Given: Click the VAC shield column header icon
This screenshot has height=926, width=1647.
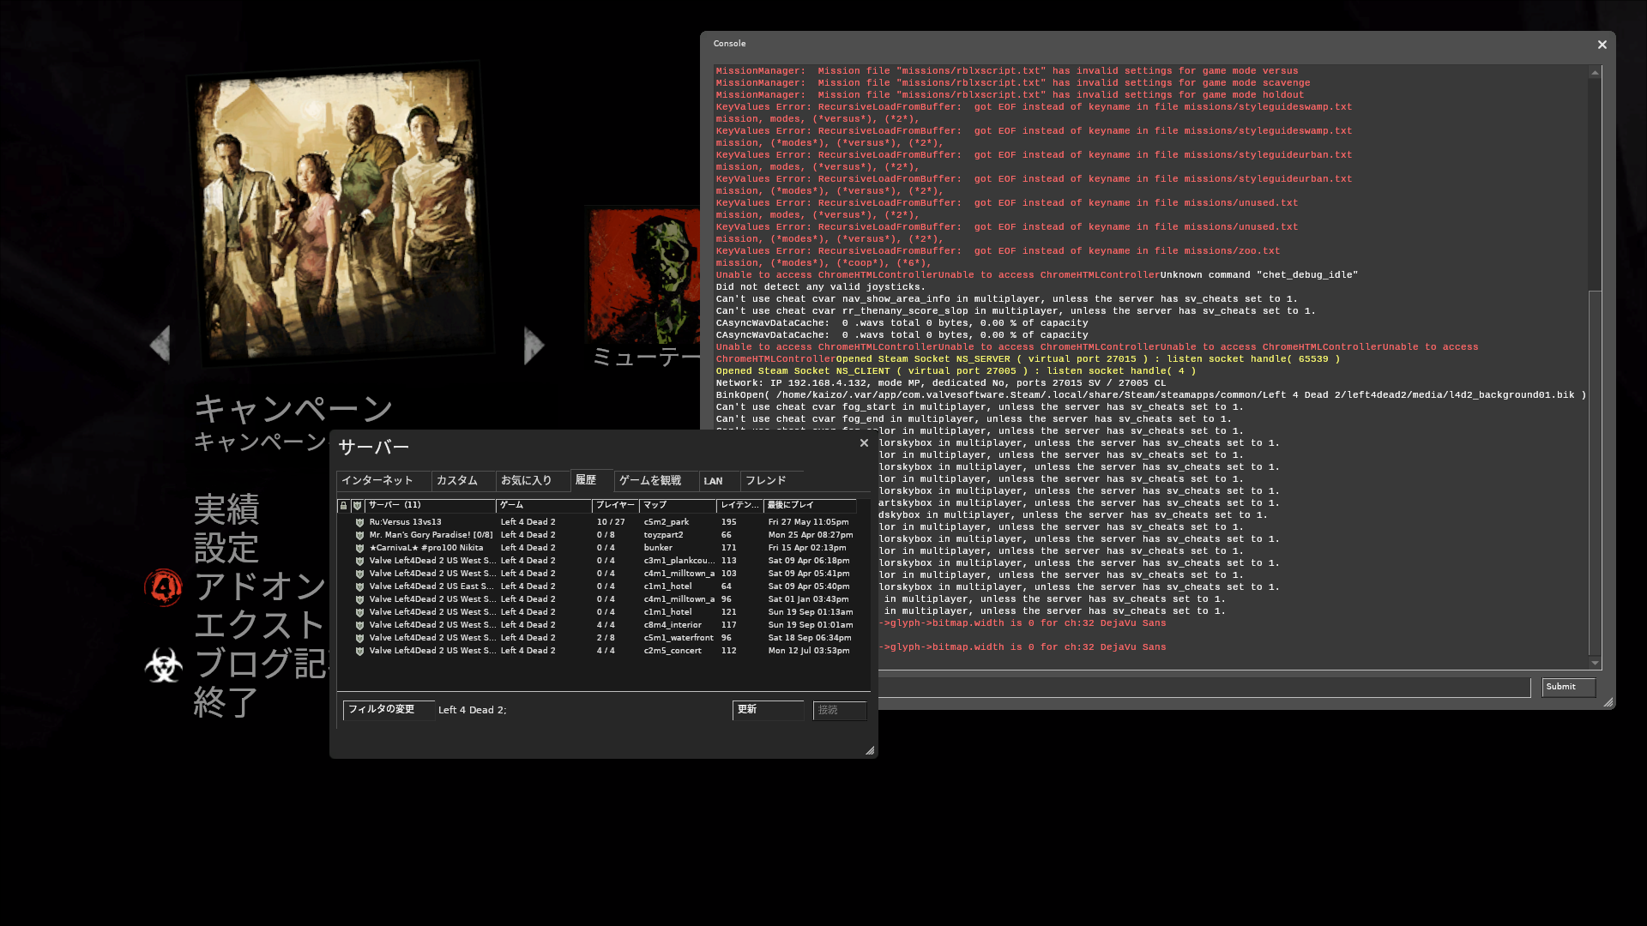Looking at the screenshot, I should 358,506.
